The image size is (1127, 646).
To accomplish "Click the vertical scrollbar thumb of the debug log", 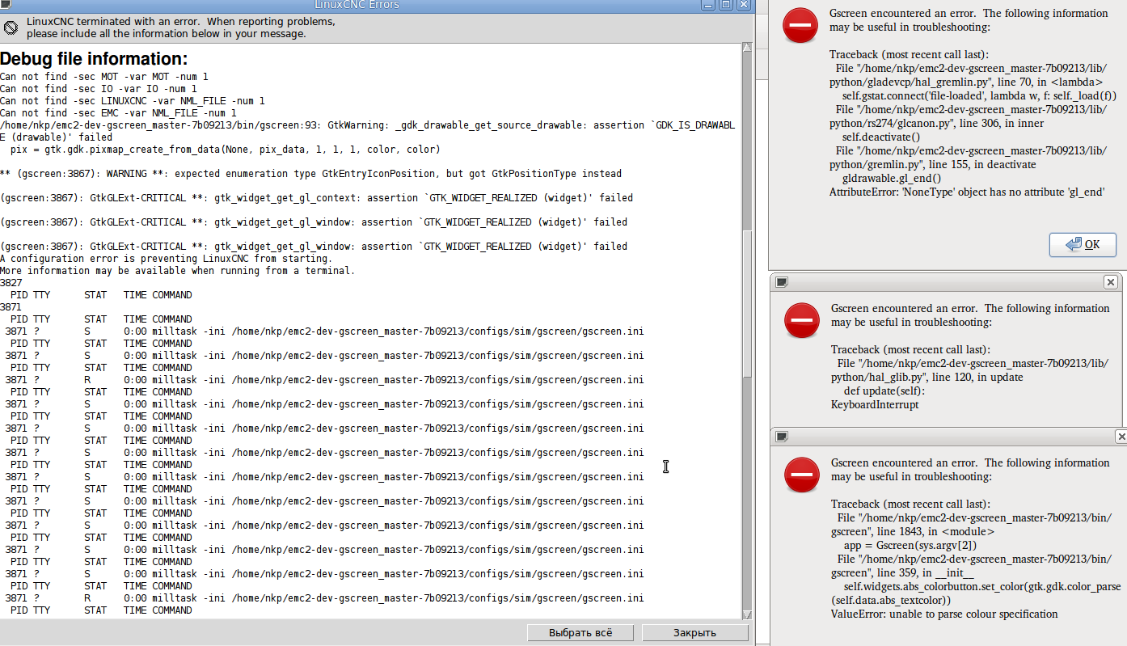I will point(747,304).
